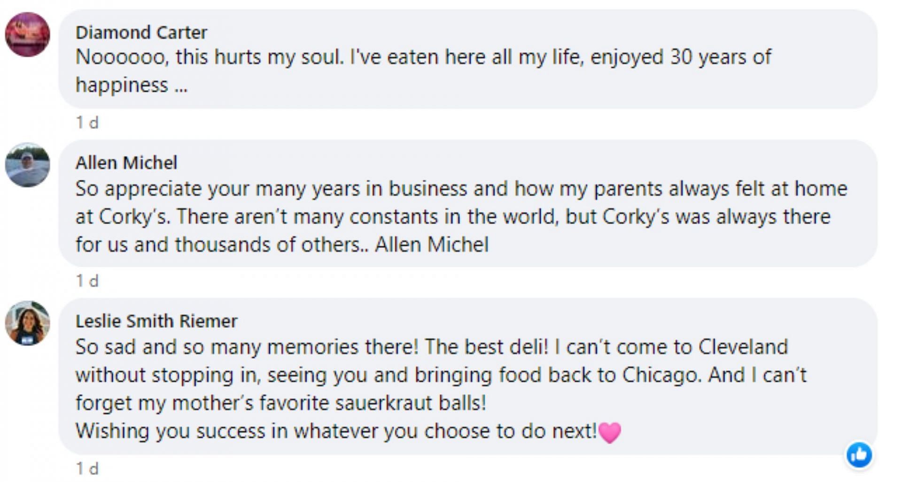The width and height of the screenshot is (902, 482).
Task: Open the timestamp below Allen Michel's comment
Action: (87, 281)
